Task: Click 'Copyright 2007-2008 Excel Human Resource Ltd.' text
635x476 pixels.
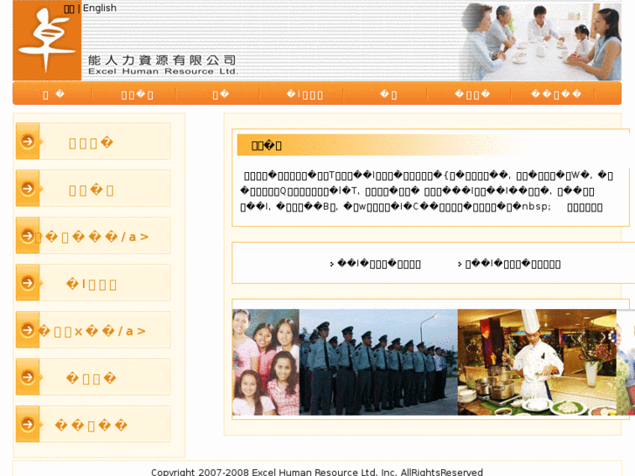Action: click(x=265, y=472)
